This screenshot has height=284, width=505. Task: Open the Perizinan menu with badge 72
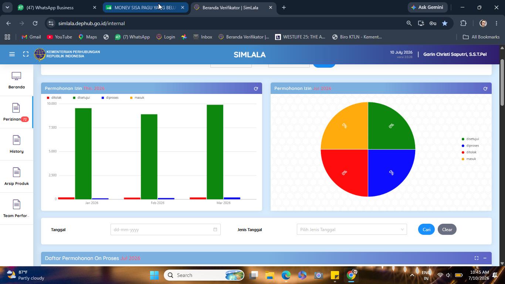tap(16, 112)
